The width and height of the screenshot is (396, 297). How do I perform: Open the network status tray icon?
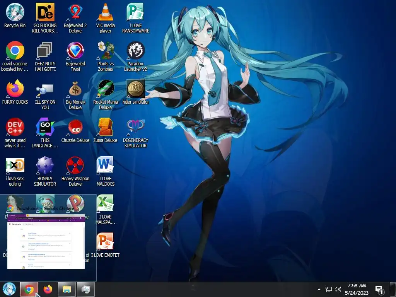(x=329, y=289)
